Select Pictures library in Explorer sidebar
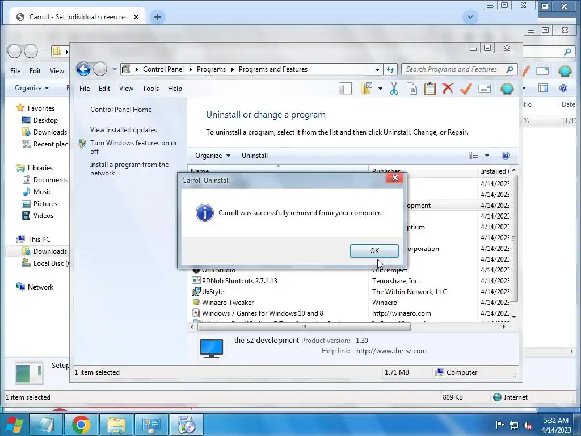581x436 pixels. 45,204
